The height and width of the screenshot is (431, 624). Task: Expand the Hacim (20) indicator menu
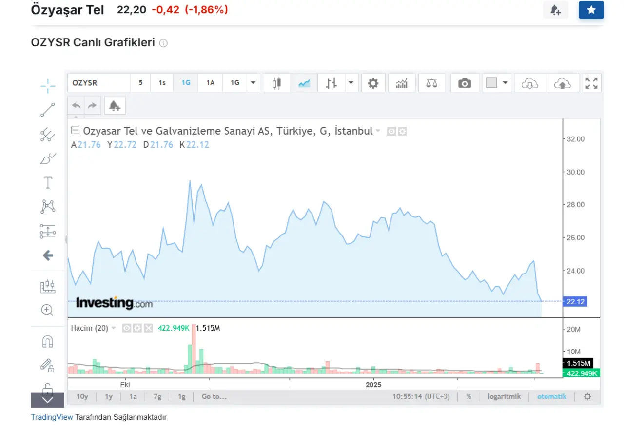114,328
